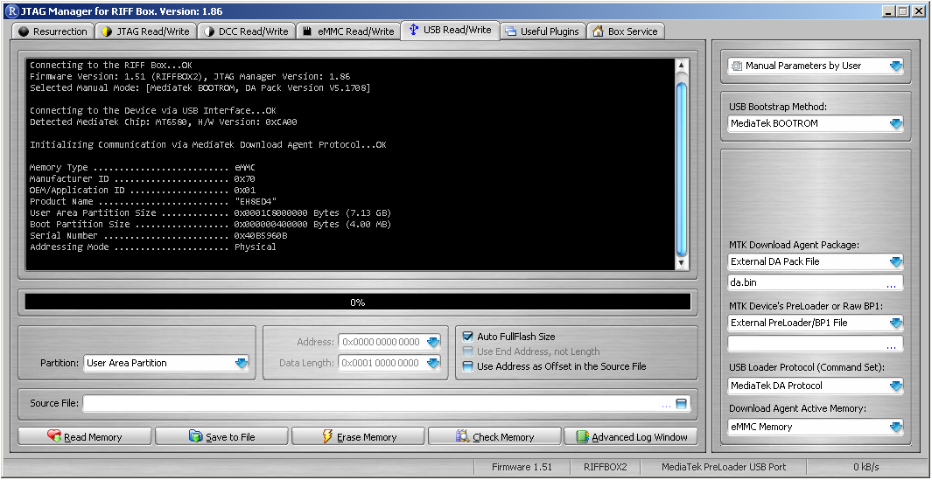Click the Addressing Mode Physical log line
This screenshot has width=932, height=480.
click(x=153, y=247)
